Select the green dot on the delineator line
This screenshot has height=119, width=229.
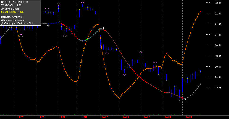pyautogui.click(x=87, y=40)
